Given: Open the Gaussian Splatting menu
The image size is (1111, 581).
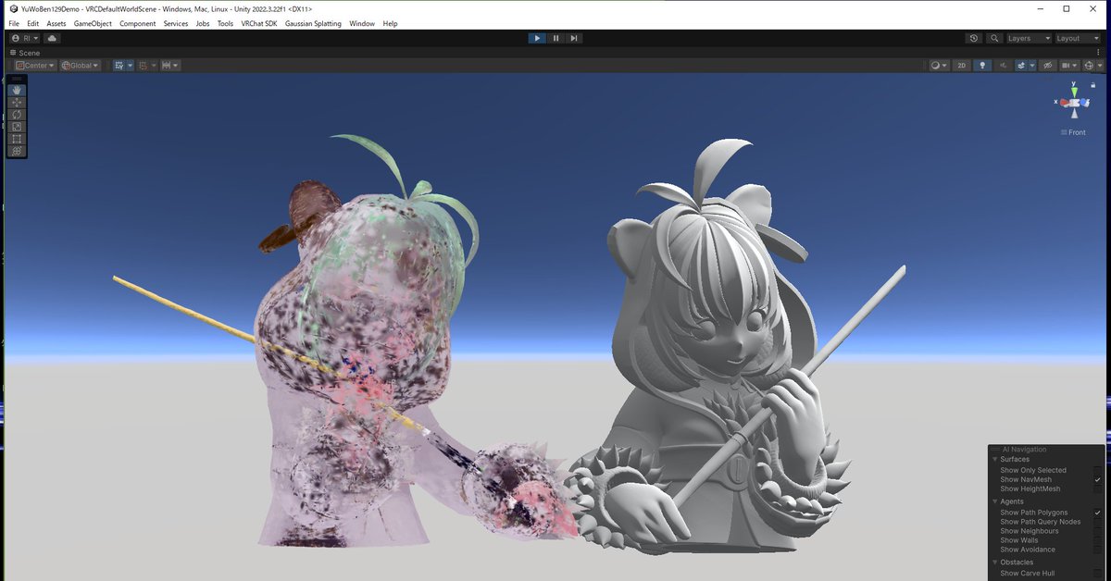Looking at the screenshot, I should [313, 23].
